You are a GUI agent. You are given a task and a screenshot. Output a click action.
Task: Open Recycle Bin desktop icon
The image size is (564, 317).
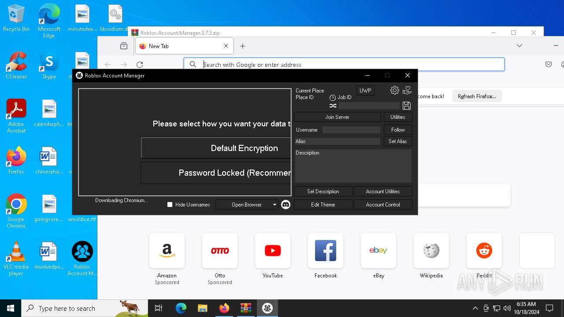coord(16,18)
